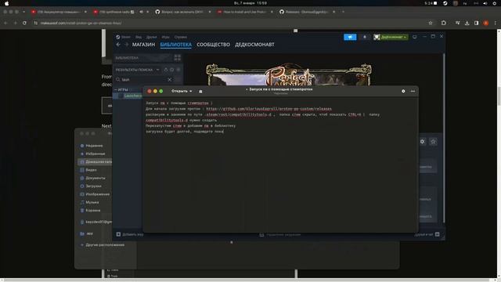Click the date and time in top bar
Viewport: 501px width, 282px height.
pos(250,3)
